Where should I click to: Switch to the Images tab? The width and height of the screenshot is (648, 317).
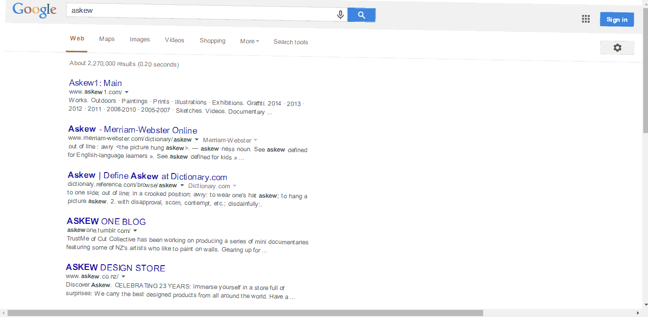click(140, 39)
